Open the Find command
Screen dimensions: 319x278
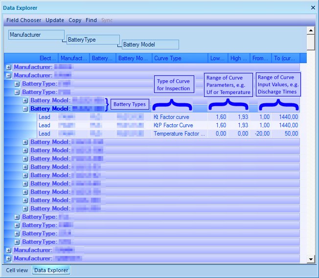tap(91, 20)
